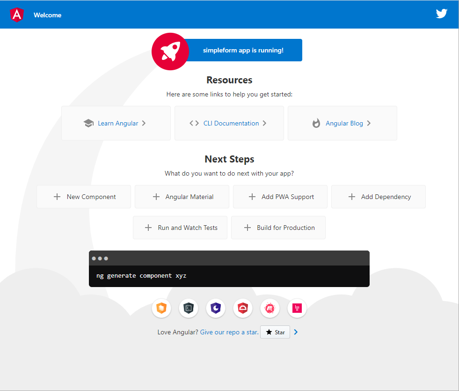Click the Next Steps heading
Viewport: 459px width, 391px height.
(229, 159)
